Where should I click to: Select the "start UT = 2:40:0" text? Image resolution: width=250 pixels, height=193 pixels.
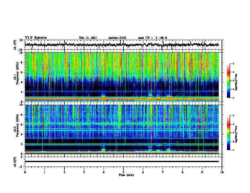(152, 38)
